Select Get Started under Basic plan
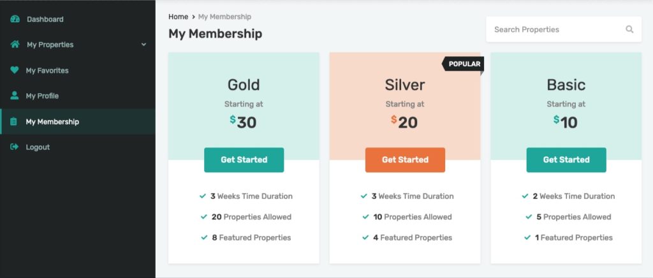 pyautogui.click(x=566, y=160)
